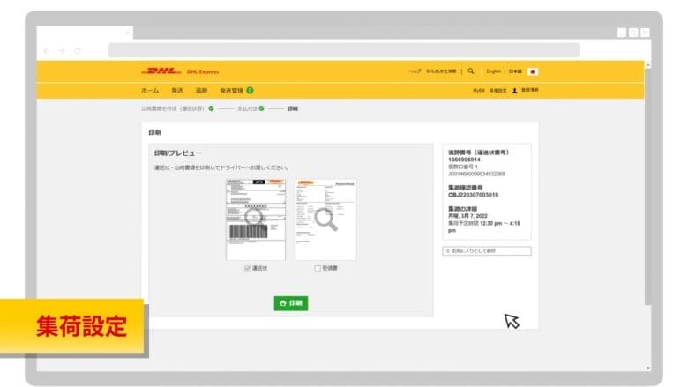Click the magnifier on the receipt preview
The width and height of the screenshot is (688, 387).
pos(325,220)
